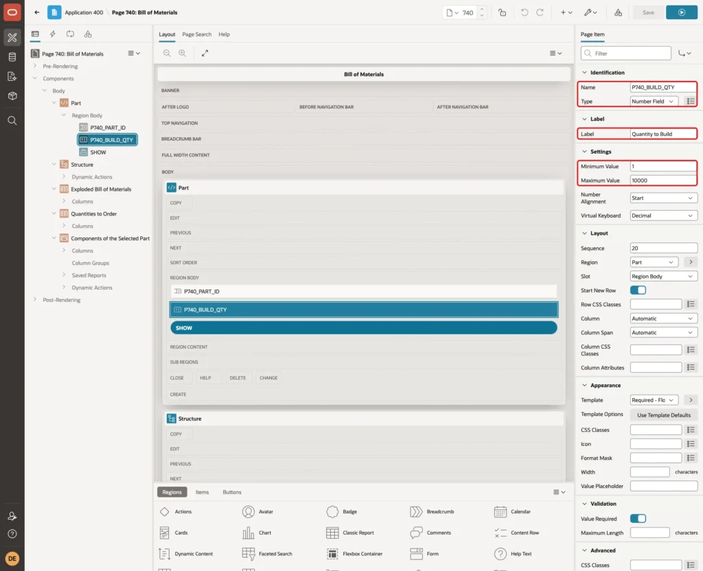Viewport: 703px width, 571px height.
Task: Select Exploded Bill of Materials region node
Action: pos(101,189)
